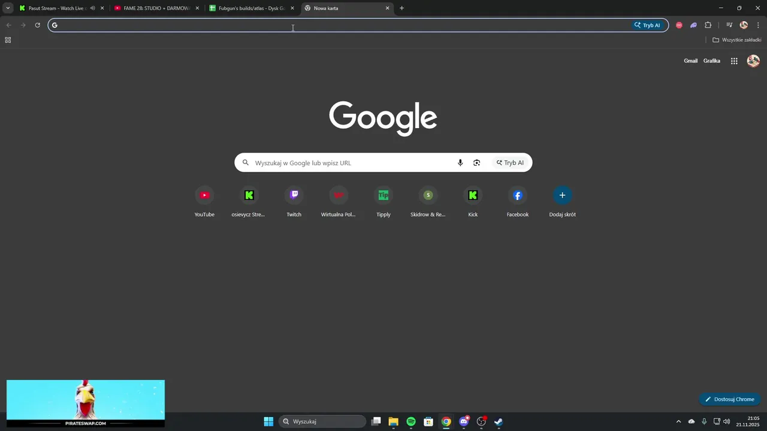
Task: Open the volume icon in system tray
Action: [727, 421]
